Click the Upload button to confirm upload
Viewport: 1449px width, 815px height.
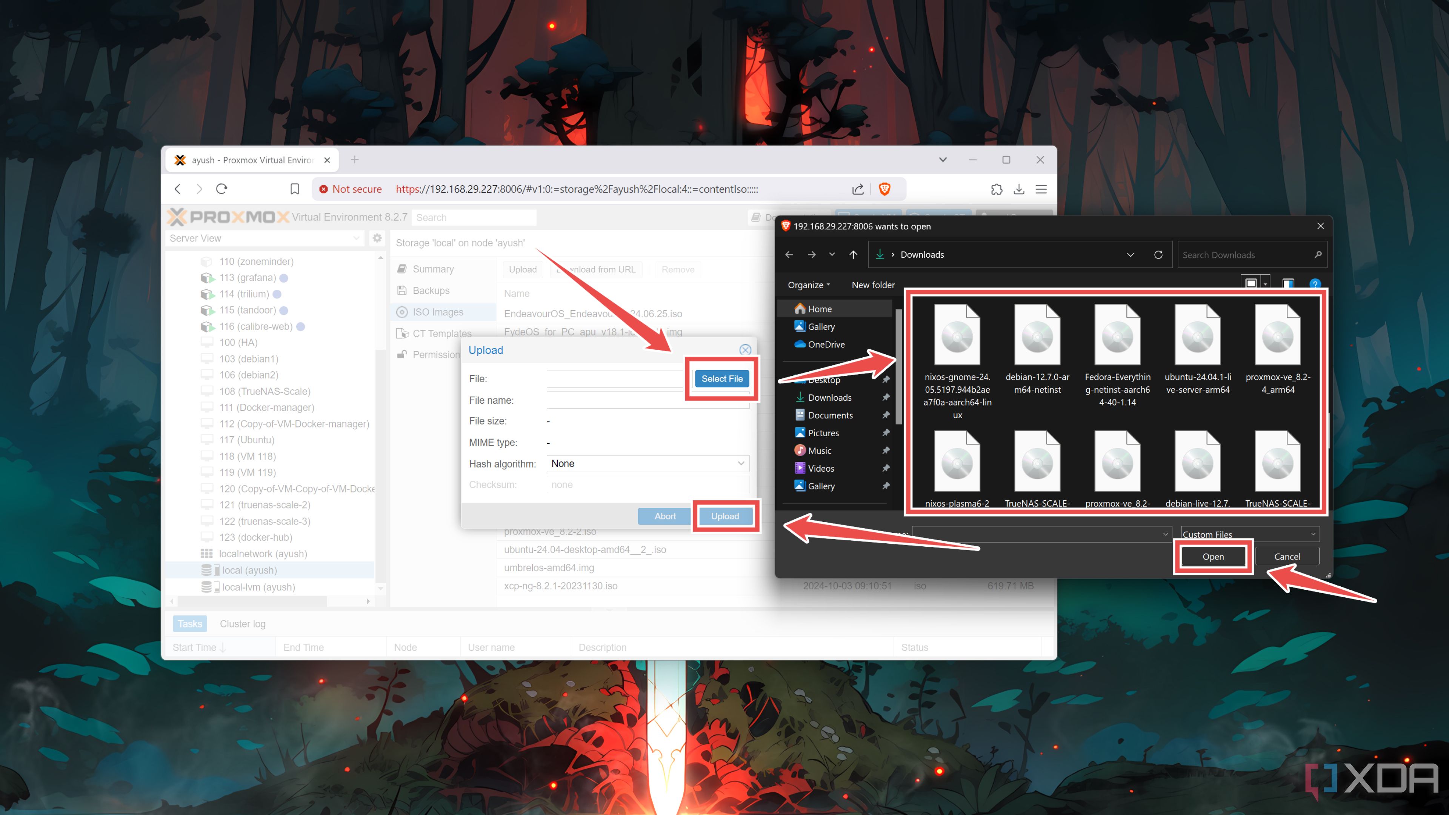723,515
